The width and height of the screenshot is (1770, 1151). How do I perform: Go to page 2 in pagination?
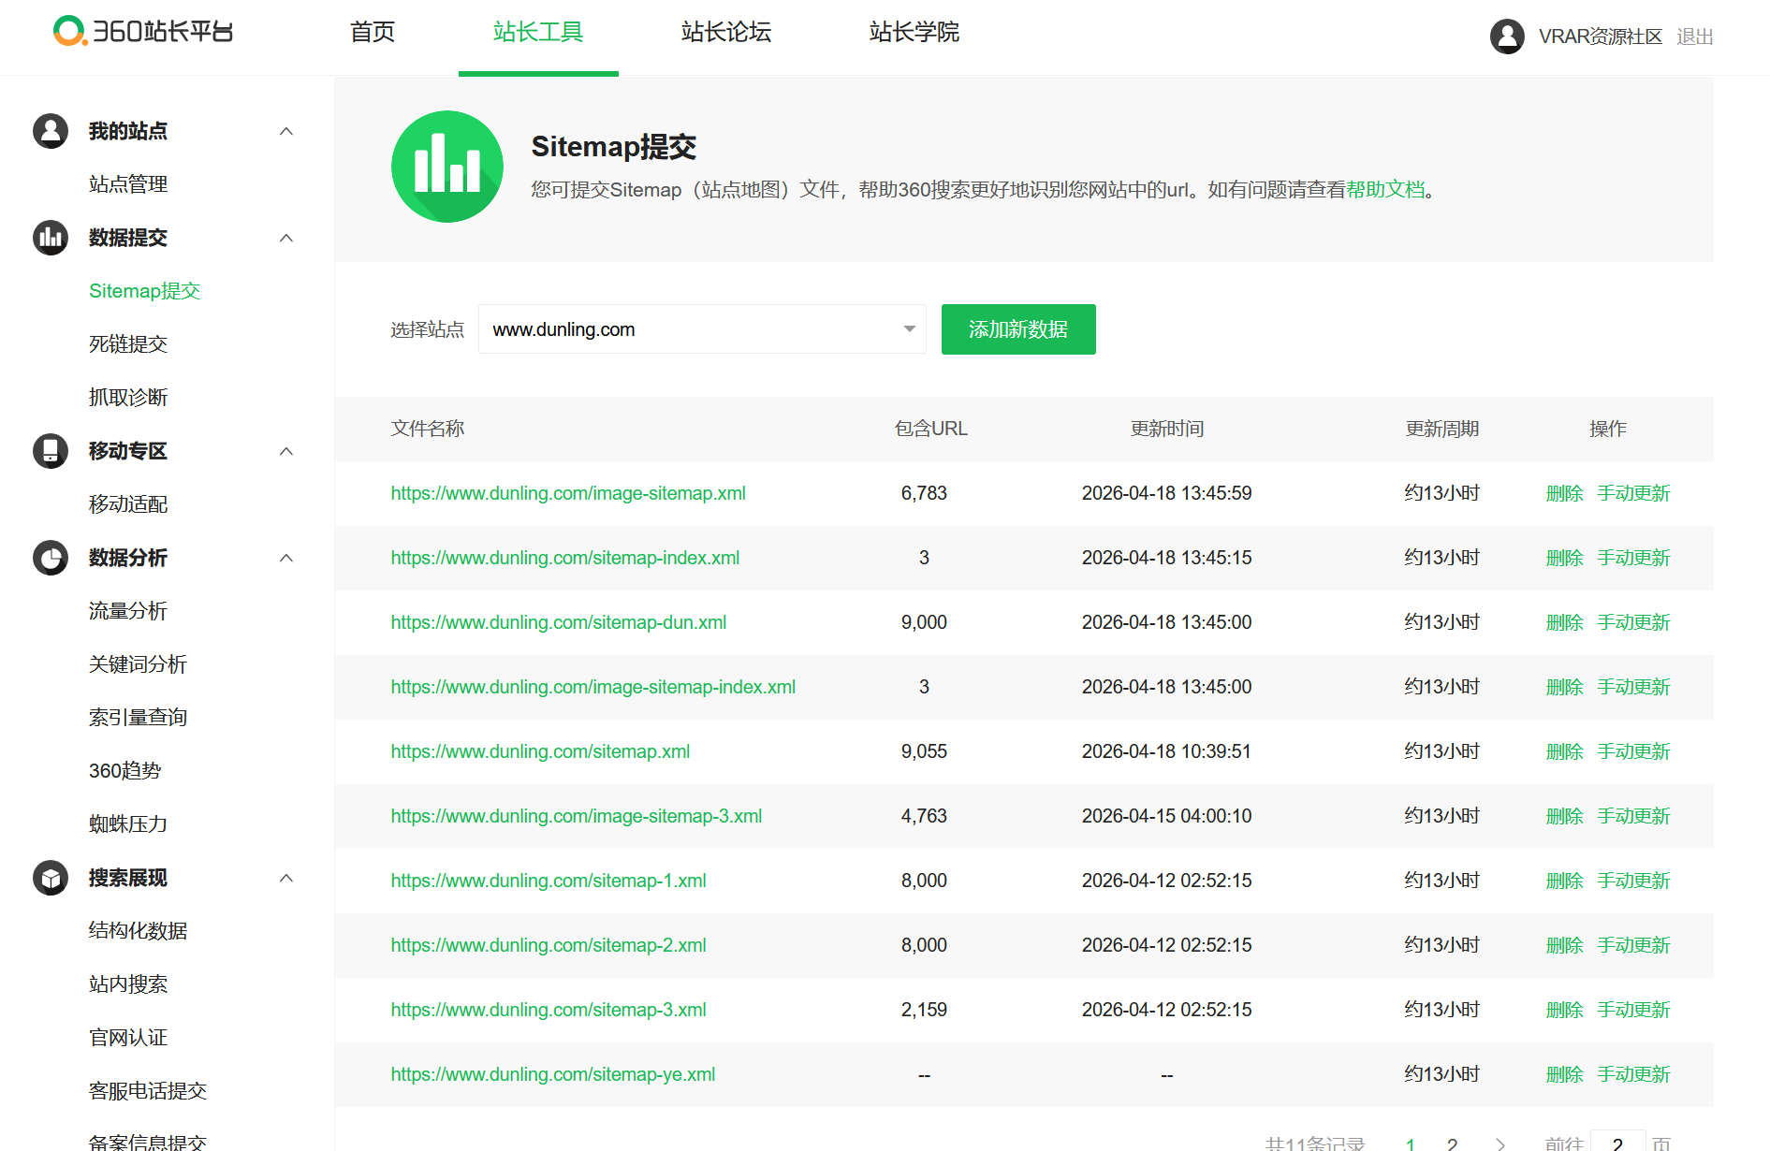pyautogui.click(x=1452, y=1144)
